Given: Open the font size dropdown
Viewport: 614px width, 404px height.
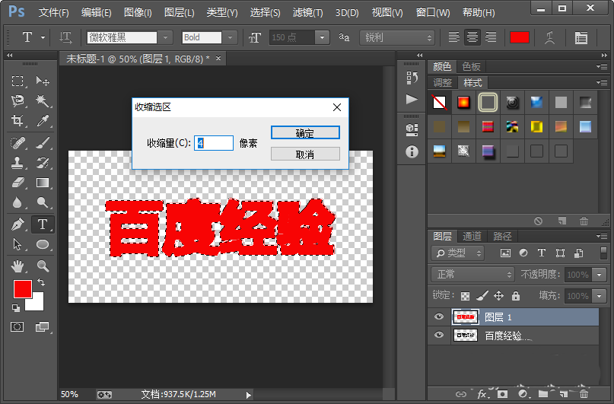Looking at the screenshot, I should tap(322, 37).
